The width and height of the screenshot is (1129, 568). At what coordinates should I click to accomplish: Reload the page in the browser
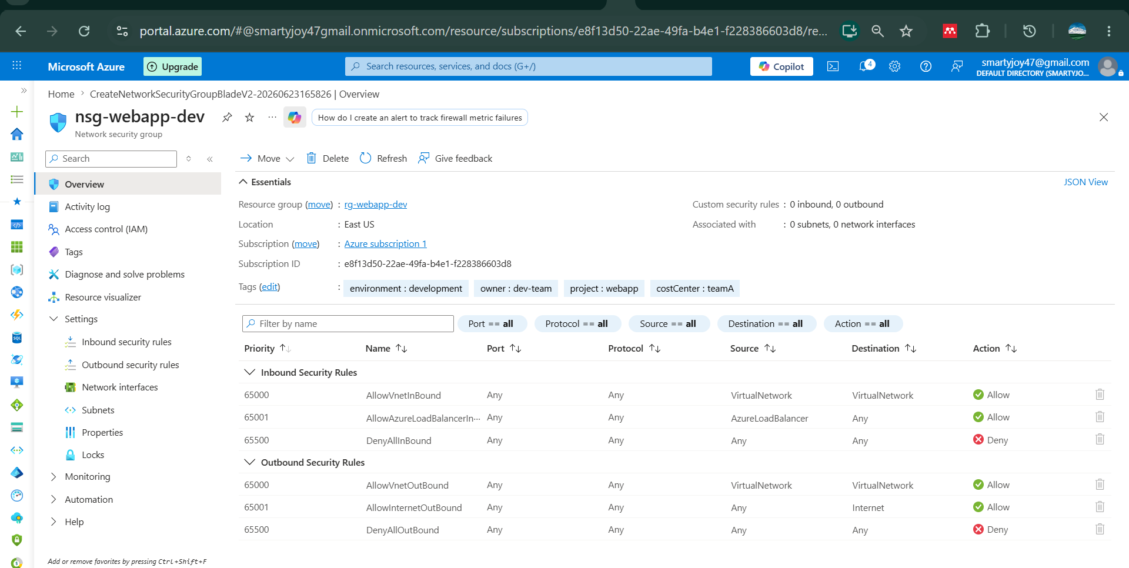(x=84, y=31)
